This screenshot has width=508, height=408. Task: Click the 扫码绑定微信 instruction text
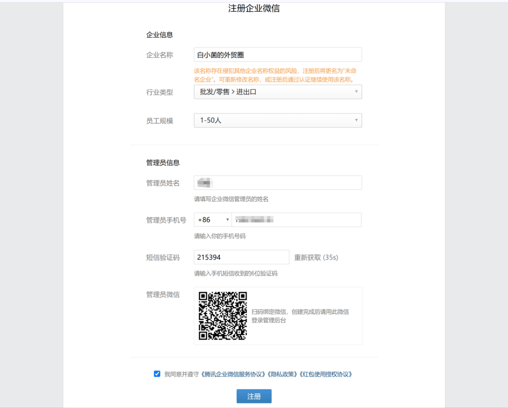tap(300, 316)
